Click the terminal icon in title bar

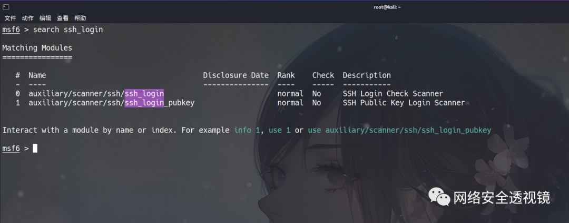[x=6, y=7]
